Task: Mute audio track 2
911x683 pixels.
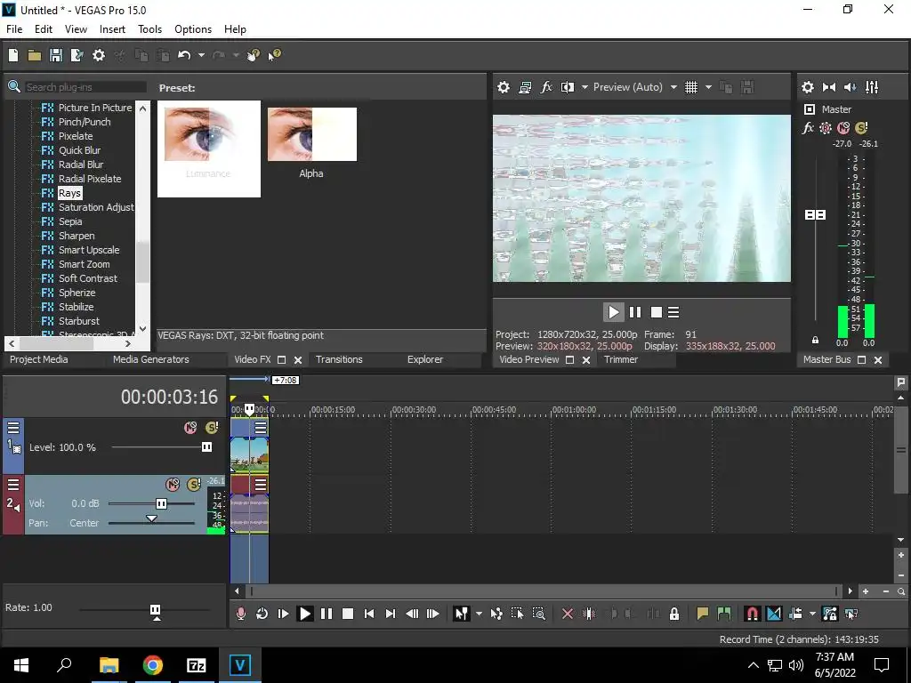Action: pos(173,485)
